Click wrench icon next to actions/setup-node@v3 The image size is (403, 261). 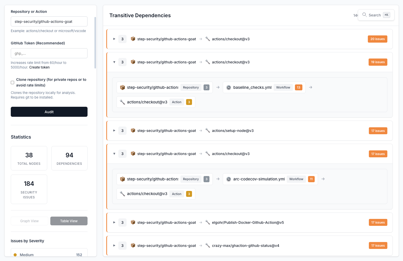[208, 131]
